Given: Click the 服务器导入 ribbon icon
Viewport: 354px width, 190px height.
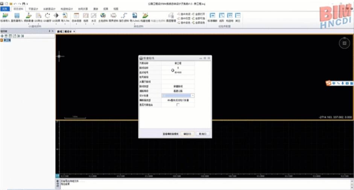Looking at the screenshot, I should pyautogui.click(x=17, y=17).
